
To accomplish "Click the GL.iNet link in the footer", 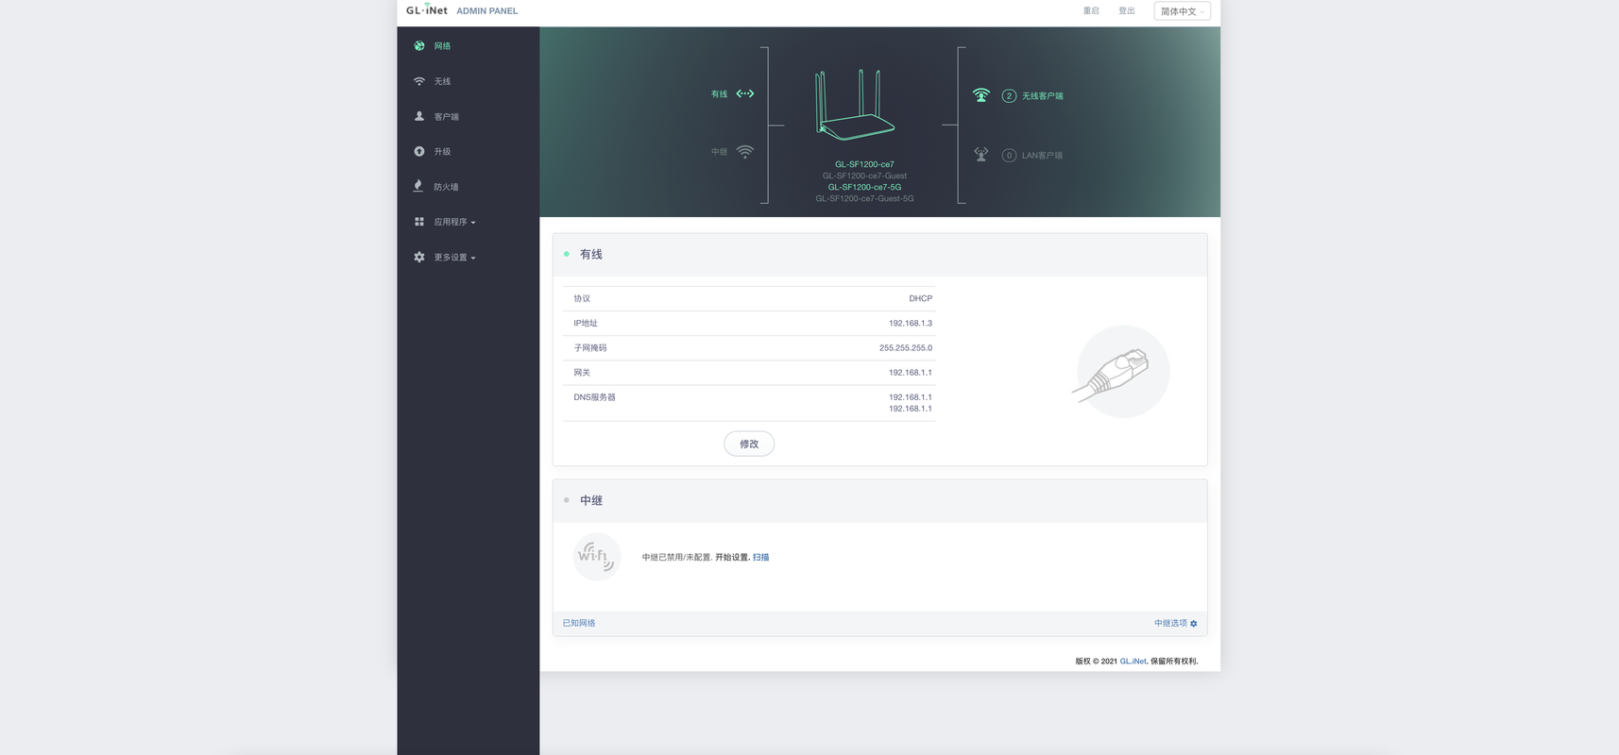I will pyautogui.click(x=1133, y=661).
